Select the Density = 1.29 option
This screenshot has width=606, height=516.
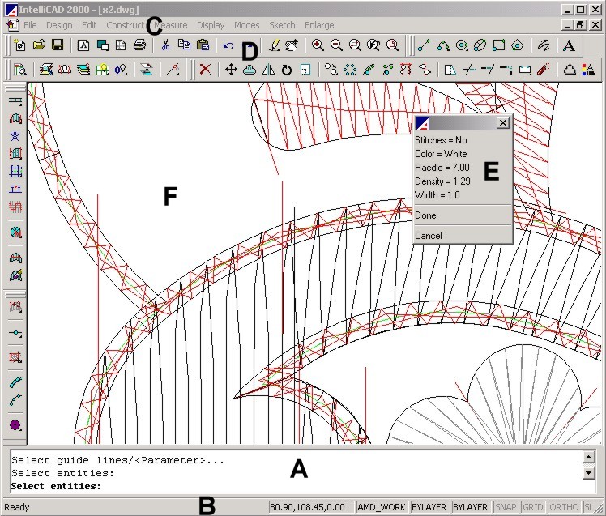[442, 181]
